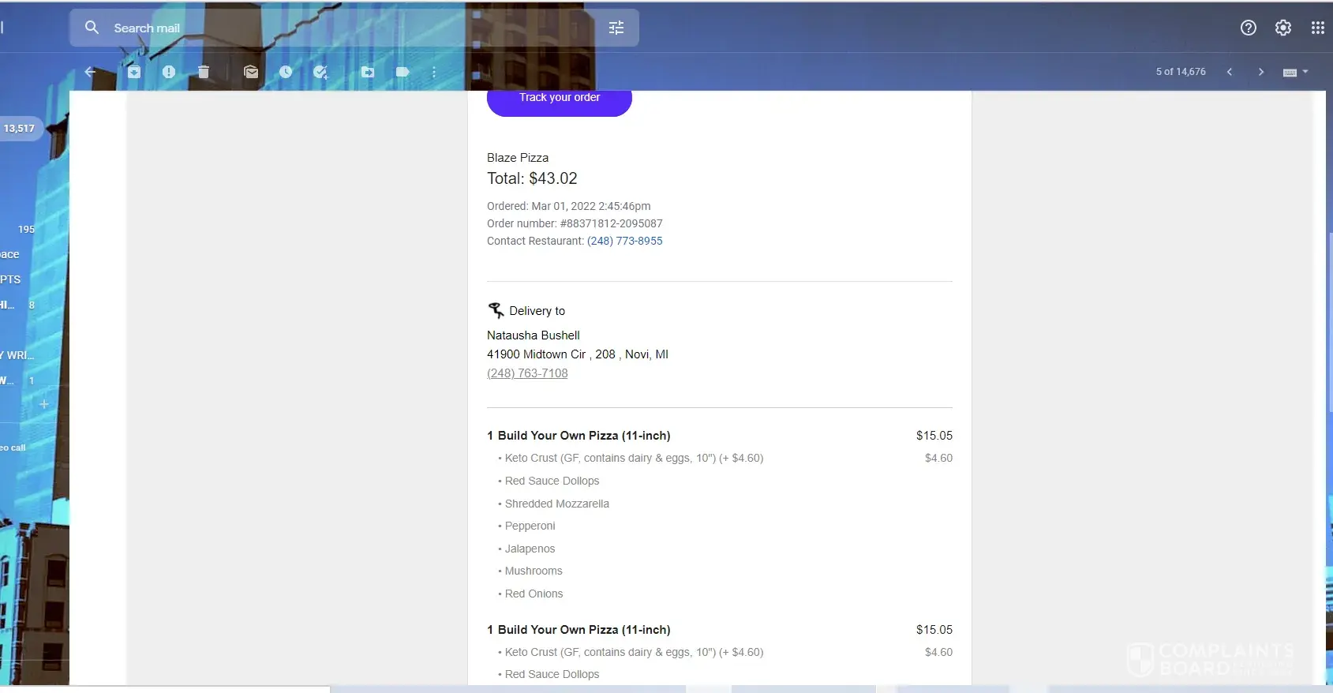The height and width of the screenshot is (693, 1333).
Task: Click the 'Jalapenos' topping line
Action: tap(530, 549)
